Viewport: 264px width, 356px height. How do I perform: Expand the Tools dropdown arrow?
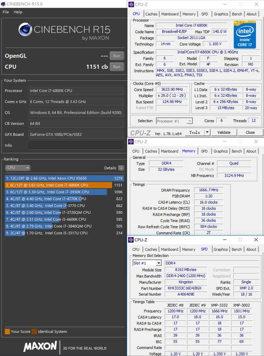coord(207,132)
